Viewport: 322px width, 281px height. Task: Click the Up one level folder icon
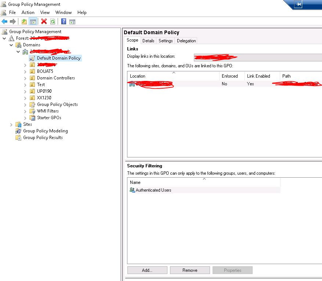[x=24, y=21]
